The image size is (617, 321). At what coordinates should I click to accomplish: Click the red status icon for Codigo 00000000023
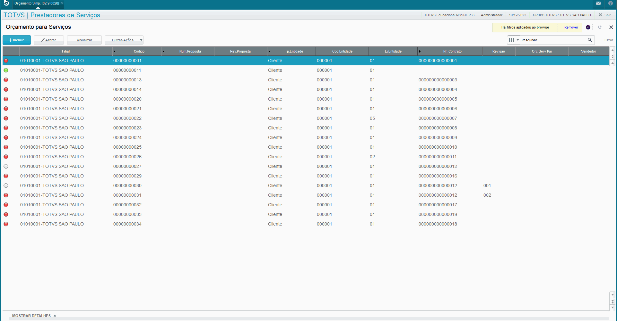click(6, 128)
